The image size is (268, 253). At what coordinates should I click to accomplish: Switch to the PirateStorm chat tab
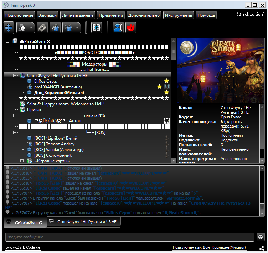[x=25, y=222]
